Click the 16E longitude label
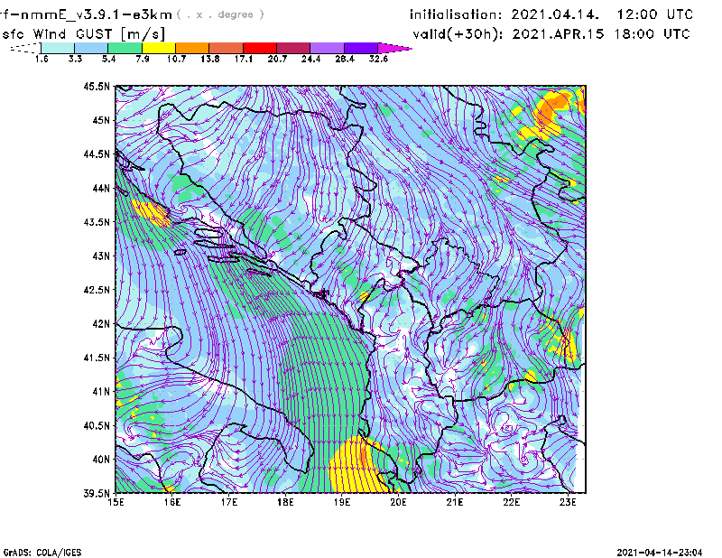The width and height of the screenshot is (722, 558). click(172, 502)
